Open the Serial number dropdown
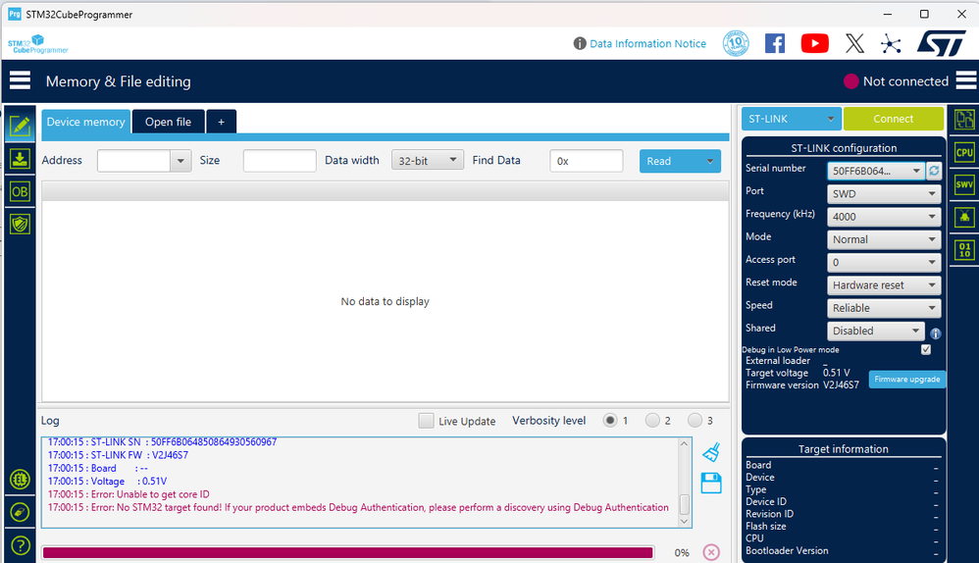The height and width of the screenshot is (563, 979). coord(875,171)
